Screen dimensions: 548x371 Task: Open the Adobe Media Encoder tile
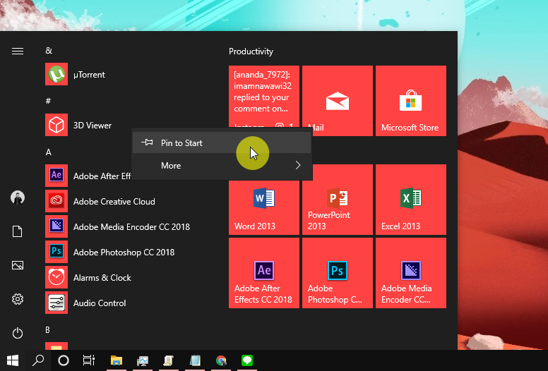pos(411,273)
